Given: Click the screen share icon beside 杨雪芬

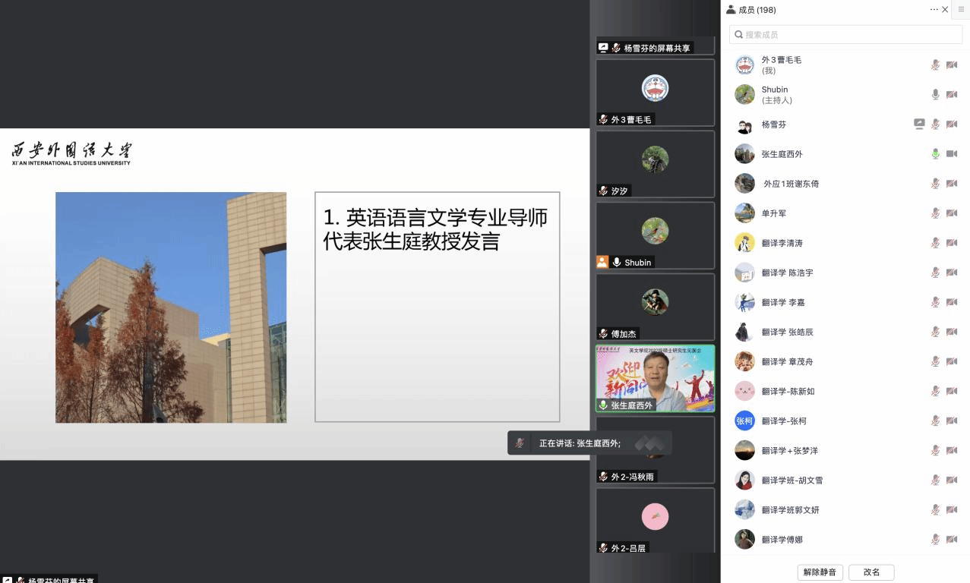Looking at the screenshot, I should (919, 124).
